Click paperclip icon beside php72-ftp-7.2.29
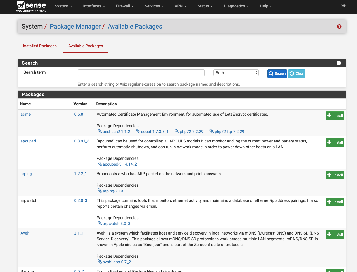357x272 pixels. tap(212, 132)
